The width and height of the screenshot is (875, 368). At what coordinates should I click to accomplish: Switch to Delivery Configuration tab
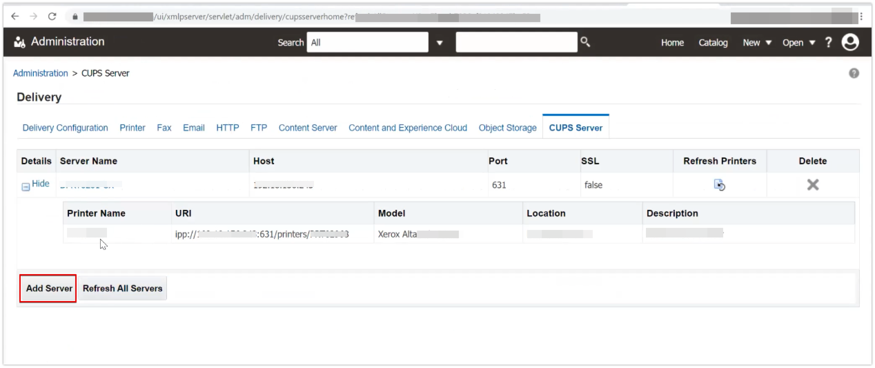(65, 128)
